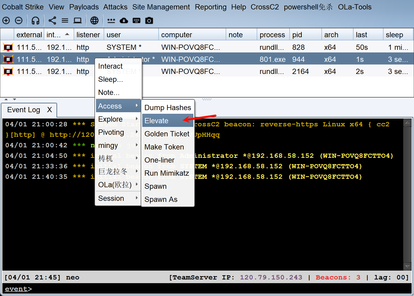
Task: Sort by internal column header
Action: (59, 35)
